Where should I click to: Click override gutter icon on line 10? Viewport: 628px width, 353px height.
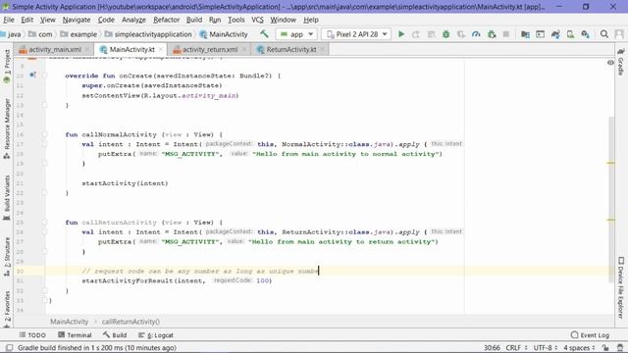click(x=32, y=76)
